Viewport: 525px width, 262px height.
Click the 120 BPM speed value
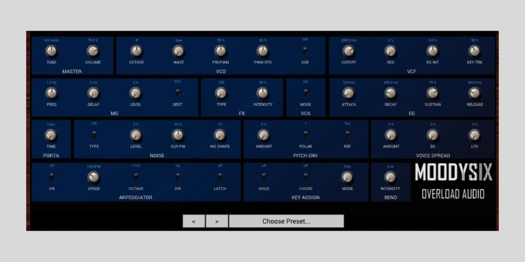(x=94, y=166)
